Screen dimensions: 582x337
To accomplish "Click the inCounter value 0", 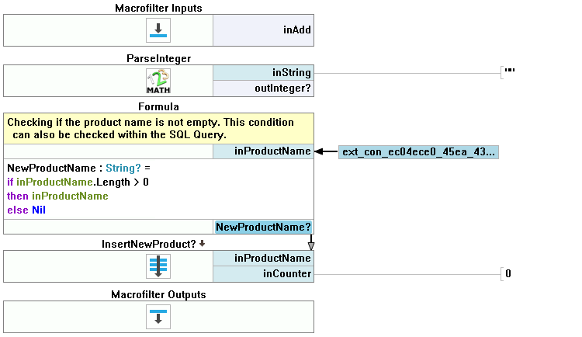I will click(x=508, y=273).
